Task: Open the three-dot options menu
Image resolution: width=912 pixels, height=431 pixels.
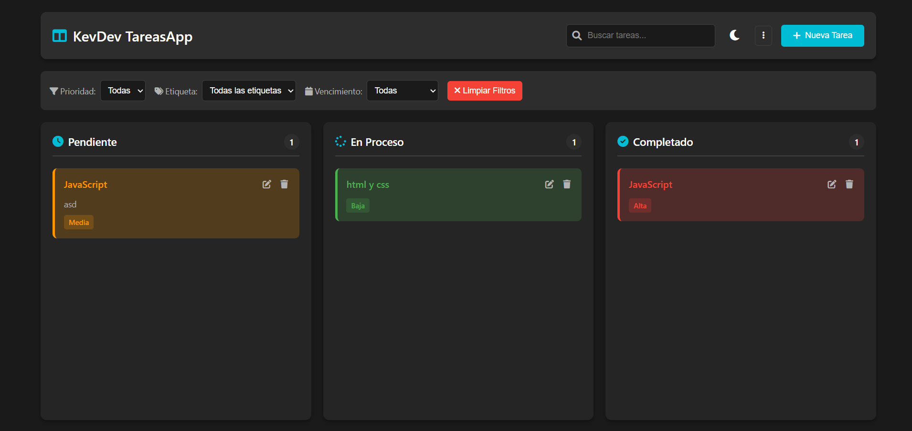Action: click(763, 36)
